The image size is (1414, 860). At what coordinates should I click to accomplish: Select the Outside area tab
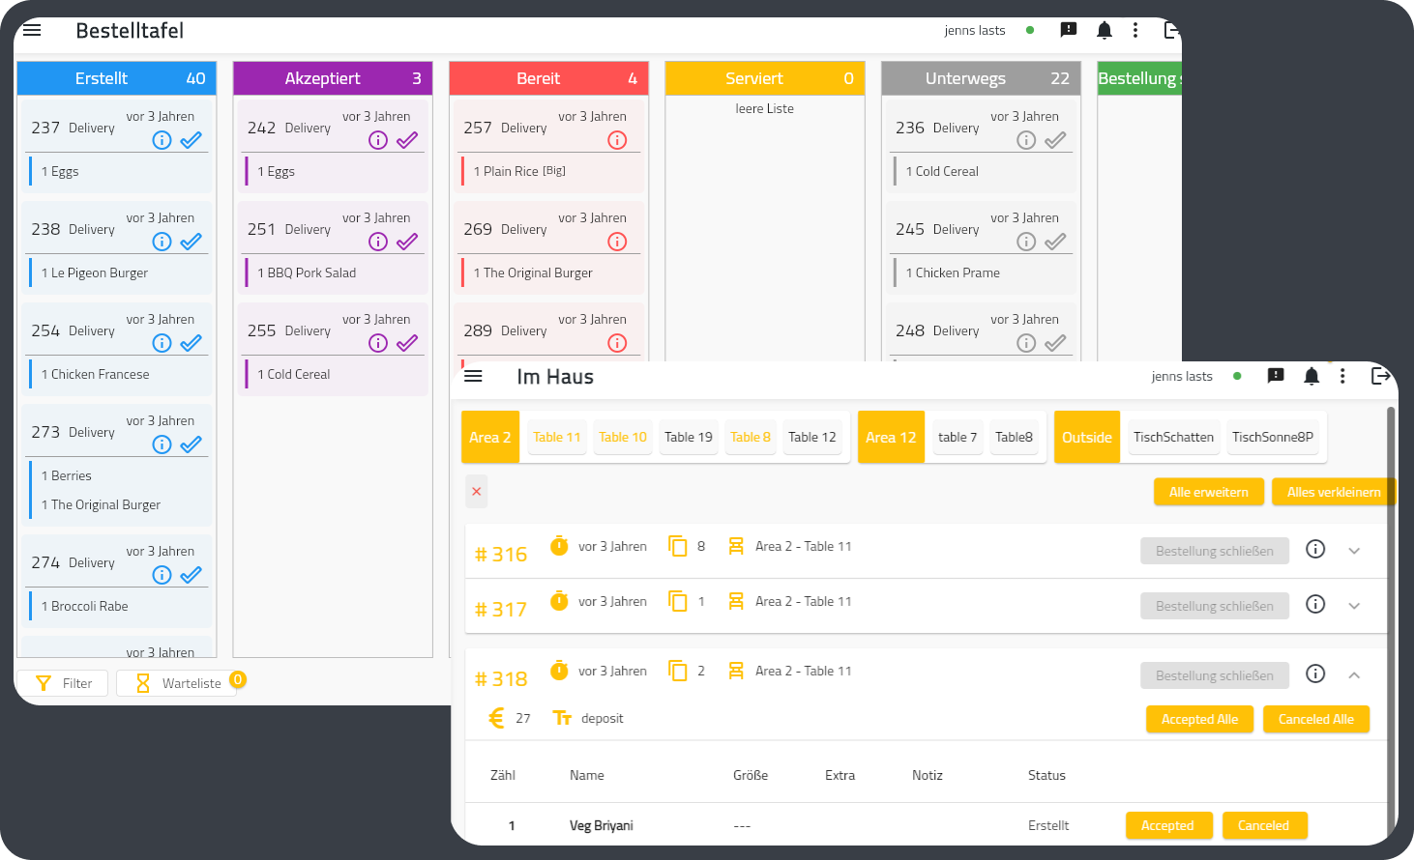(x=1086, y=437)
